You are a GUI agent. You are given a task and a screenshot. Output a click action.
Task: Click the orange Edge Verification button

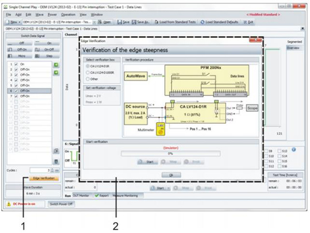pyautogui.click(x=44, y=178)
